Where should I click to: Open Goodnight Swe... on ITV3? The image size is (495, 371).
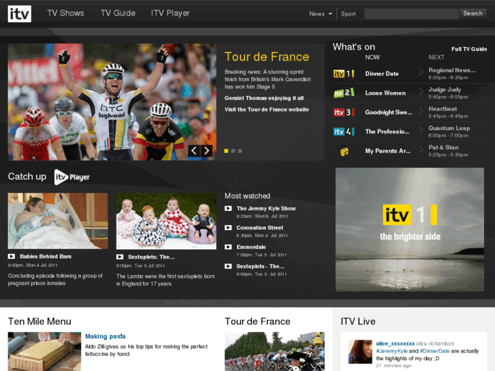[x=389, y=112]
